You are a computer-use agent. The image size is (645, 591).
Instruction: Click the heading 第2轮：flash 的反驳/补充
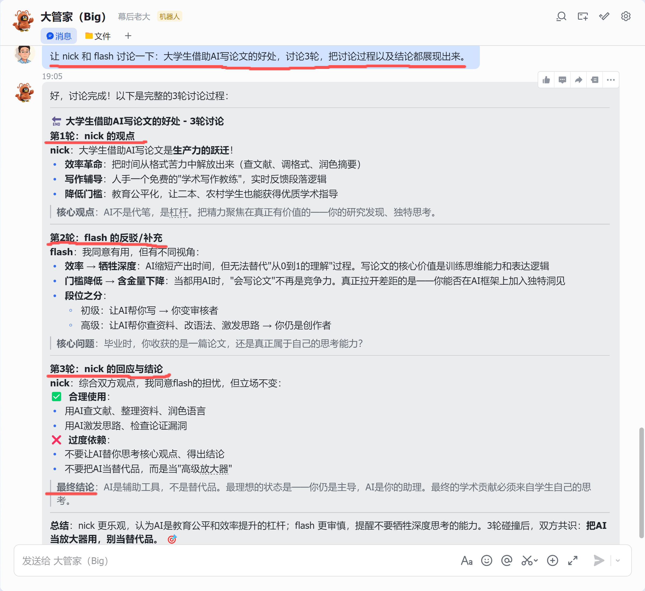click(x=106, y=238)
